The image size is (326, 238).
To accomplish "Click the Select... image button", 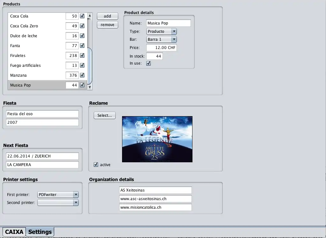I will coord(105,115).
